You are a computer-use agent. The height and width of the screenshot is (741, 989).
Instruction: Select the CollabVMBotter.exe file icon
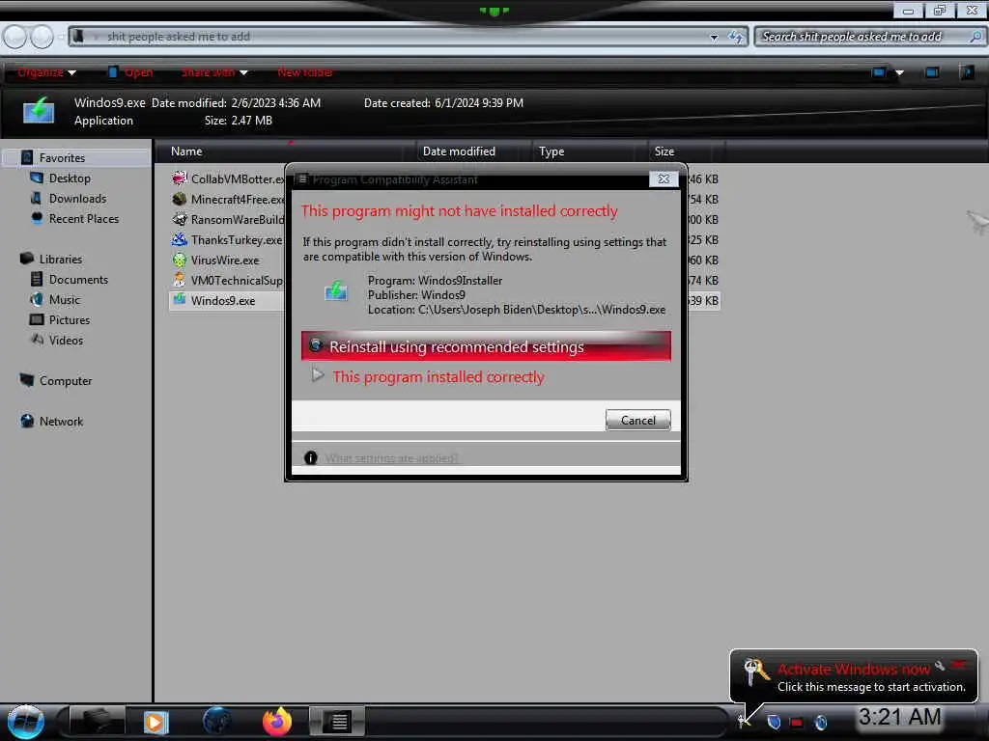180,178
